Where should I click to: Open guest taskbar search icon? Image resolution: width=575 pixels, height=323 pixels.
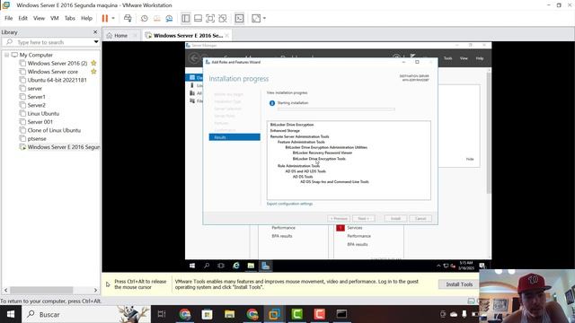[x=207, y=266]
